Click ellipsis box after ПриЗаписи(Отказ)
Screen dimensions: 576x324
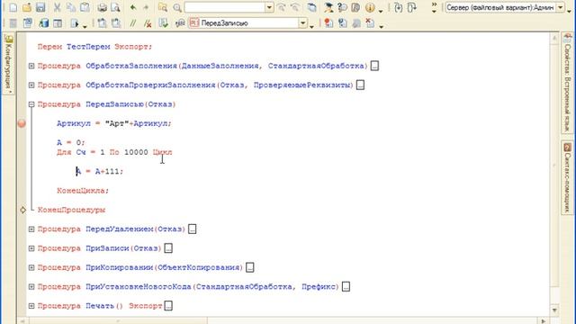[x=168, y=248]
